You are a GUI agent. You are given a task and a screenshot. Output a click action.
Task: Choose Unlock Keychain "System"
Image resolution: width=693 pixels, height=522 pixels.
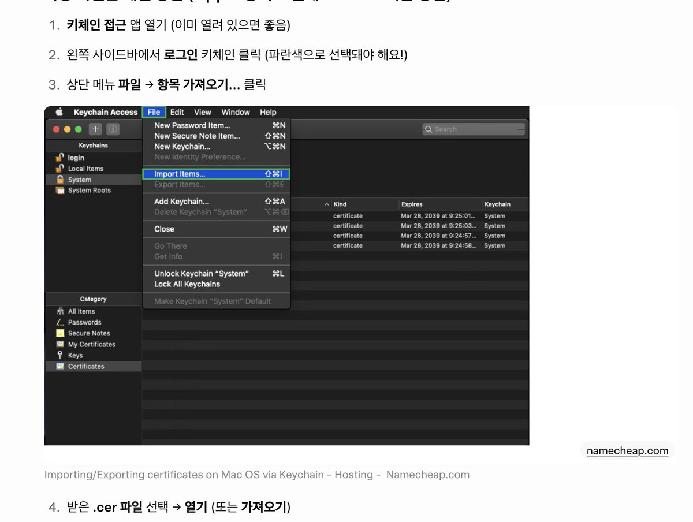216,274
